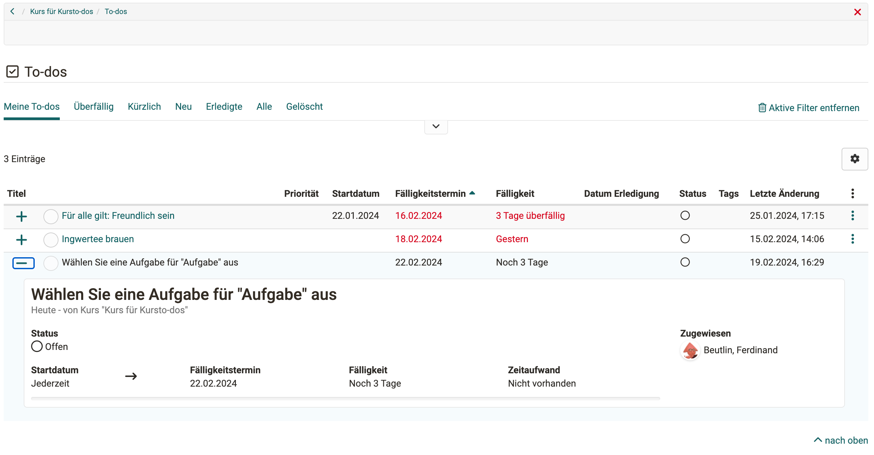Open the Erledigte tab
Viewport: 874px width, 455px height.
tap(224, 106)
